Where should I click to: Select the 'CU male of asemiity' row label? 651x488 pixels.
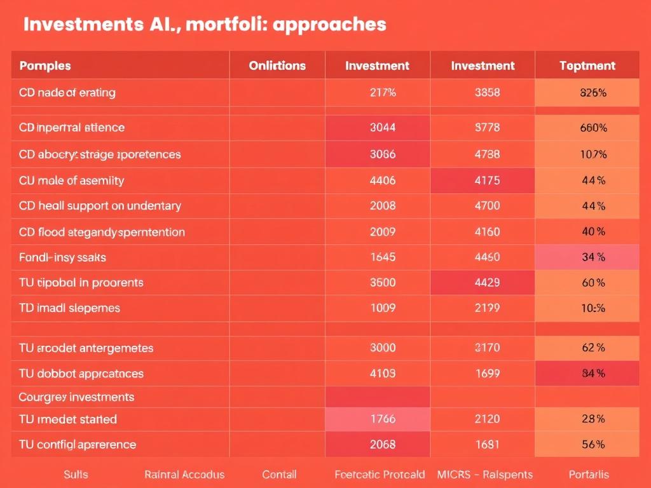71,180
